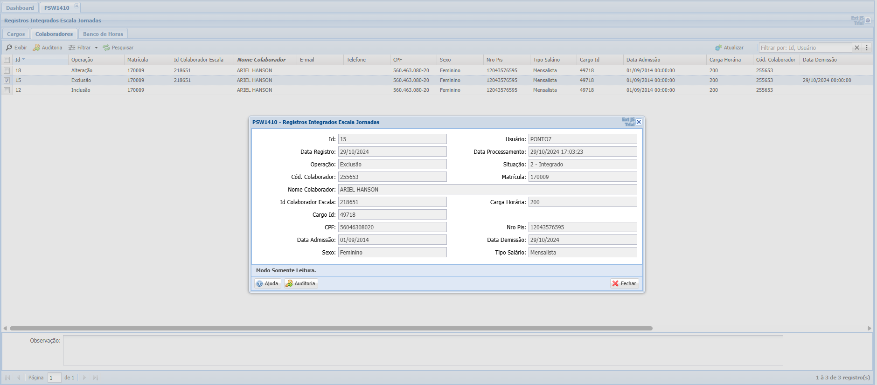This screenshot has height=385, width=877.
Task: Clear the filter field with X icon
Action: click(x=857, y=48)
